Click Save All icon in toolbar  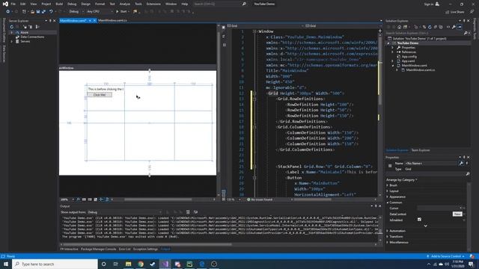tap(43, 12)
